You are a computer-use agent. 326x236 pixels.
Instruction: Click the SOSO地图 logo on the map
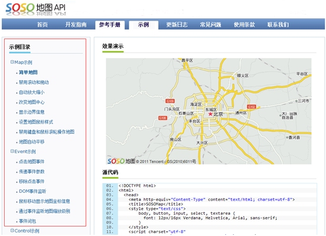[x=121, y=161]
